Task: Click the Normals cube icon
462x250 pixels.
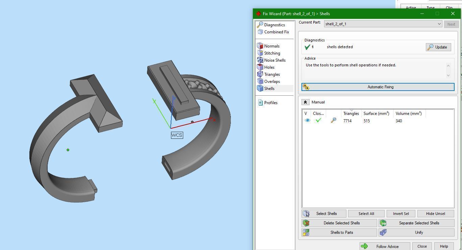Action: [260, 46]
